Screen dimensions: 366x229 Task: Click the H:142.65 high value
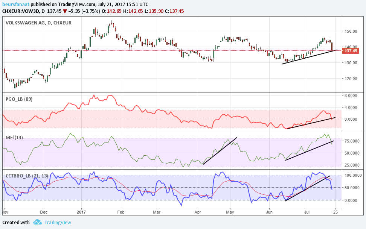tap(133, 11)
